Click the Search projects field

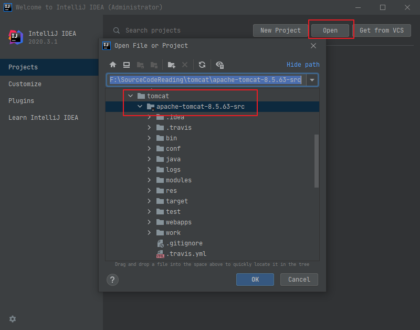click(153, 30)
